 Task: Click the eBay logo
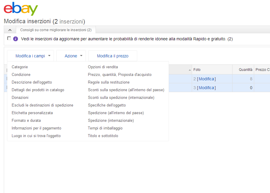(21, 9)
